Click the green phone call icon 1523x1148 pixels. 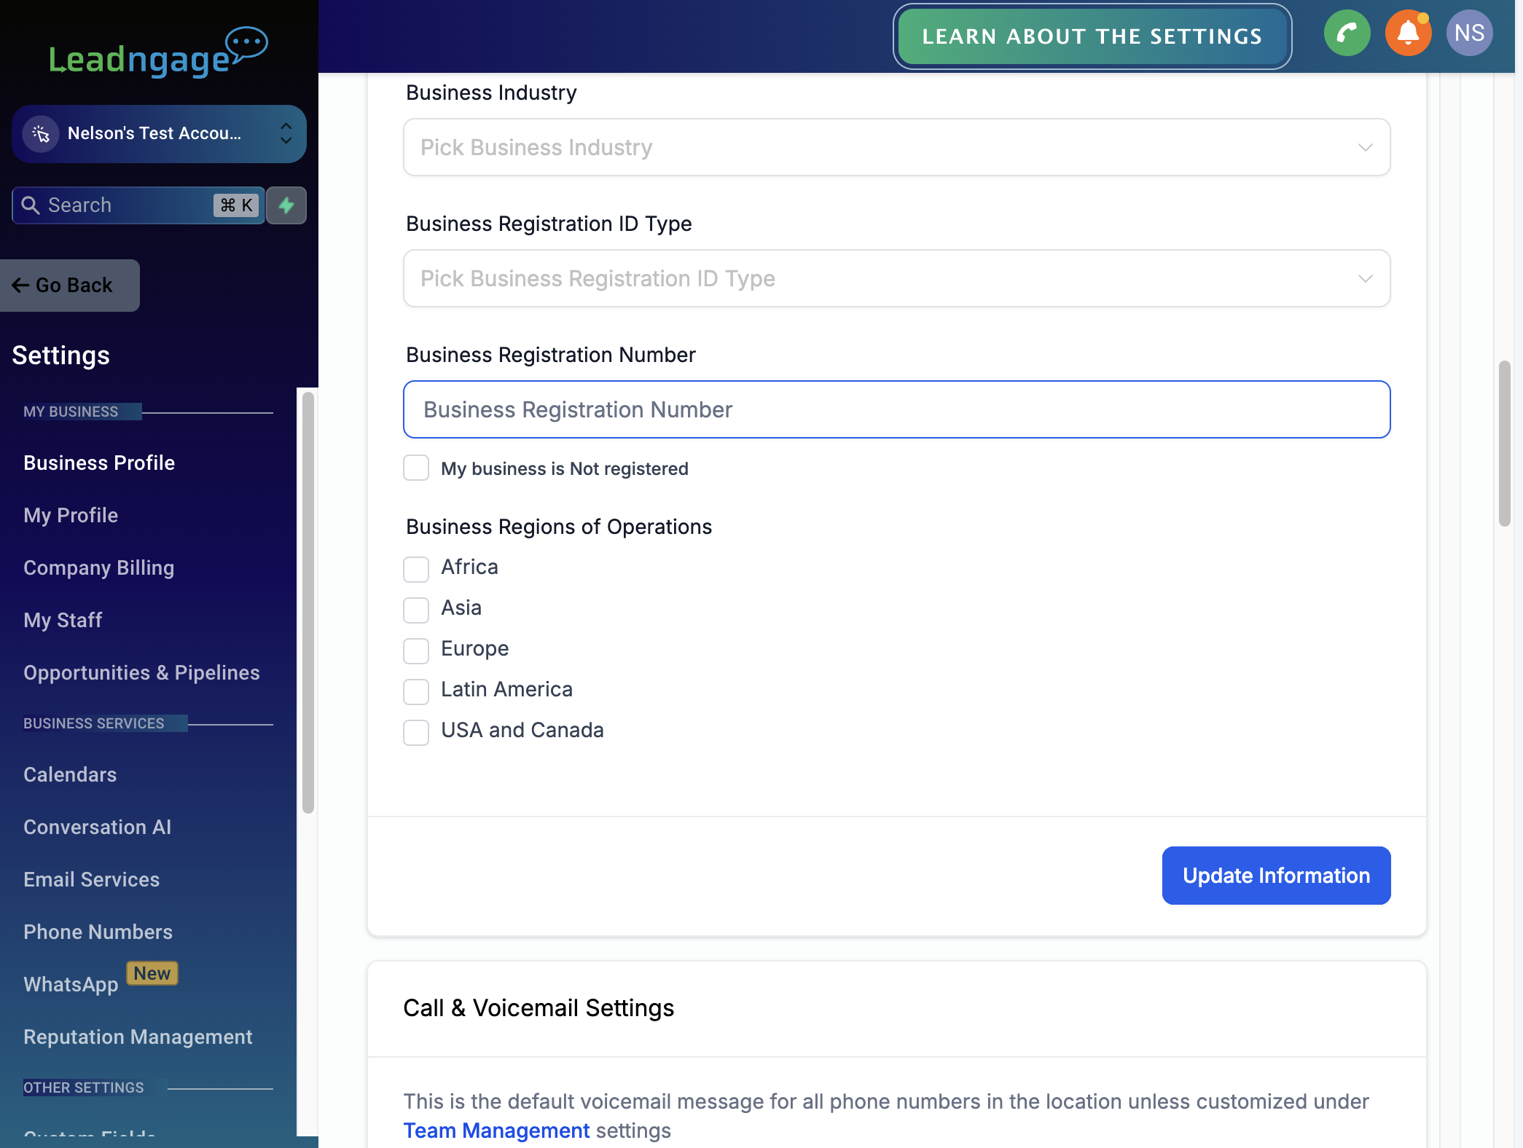1347,34
